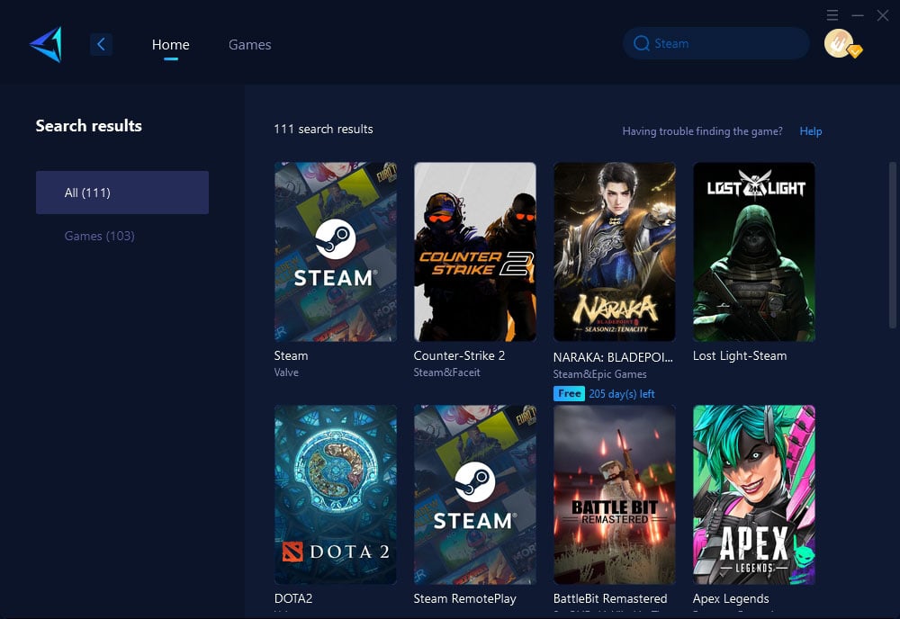The height and width of the screenshot is (619, 900).
Task: Click the Apex Legends title text
Action: (x=731, y=598)
